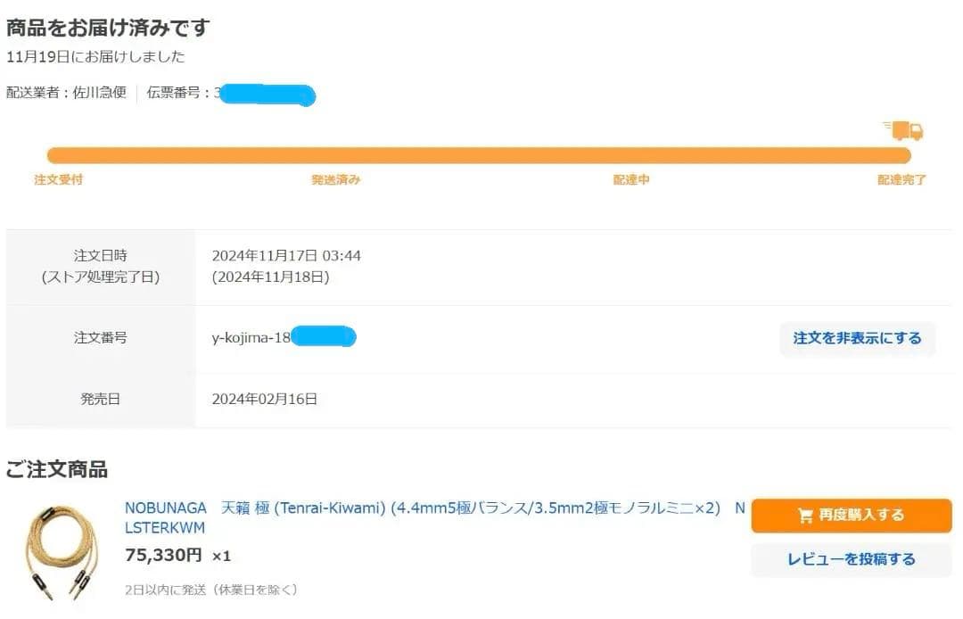Hide order with 注文を非表示にする button
Viewport: 963px width, 619px height.
point(857,338)
